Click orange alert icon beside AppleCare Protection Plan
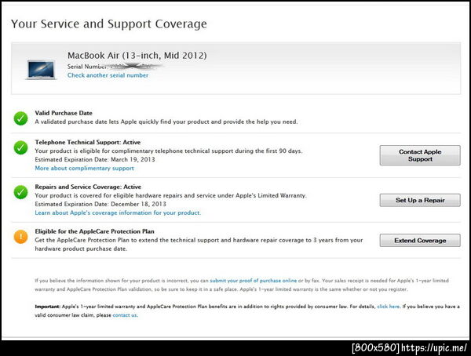 coord(20,237)
